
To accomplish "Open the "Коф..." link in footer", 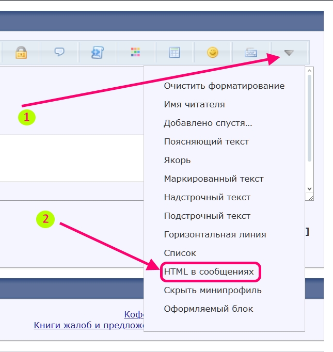I will [x=134, y=314].
